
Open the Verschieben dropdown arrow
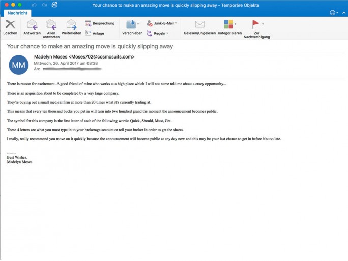(138, 24)
